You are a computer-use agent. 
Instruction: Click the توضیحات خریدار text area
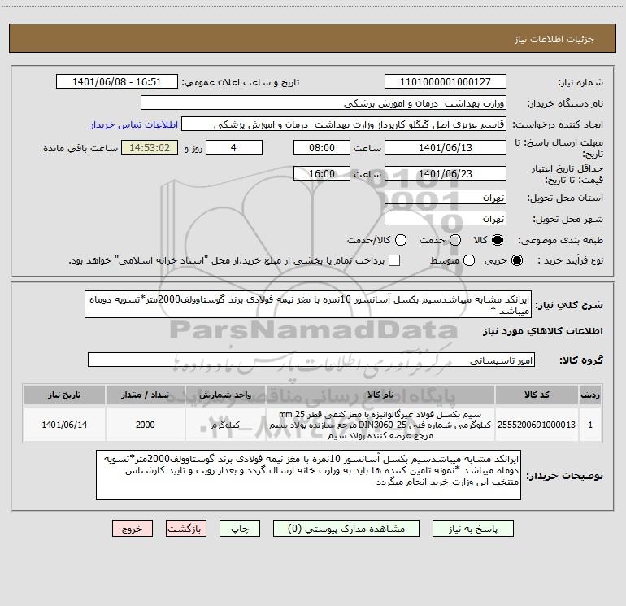(308, 474)
